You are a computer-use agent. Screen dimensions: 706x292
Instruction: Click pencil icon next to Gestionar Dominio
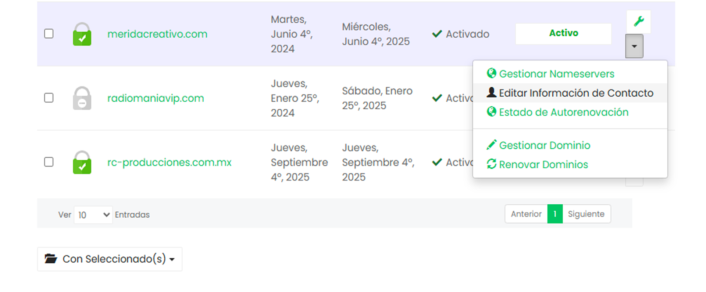point(491,145)
